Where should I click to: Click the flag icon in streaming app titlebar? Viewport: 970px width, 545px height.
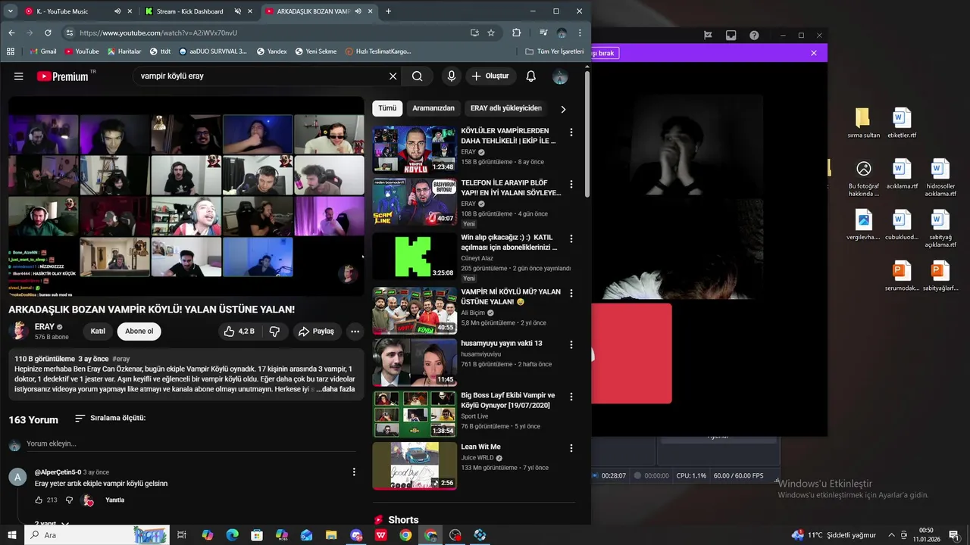[708, 35]
